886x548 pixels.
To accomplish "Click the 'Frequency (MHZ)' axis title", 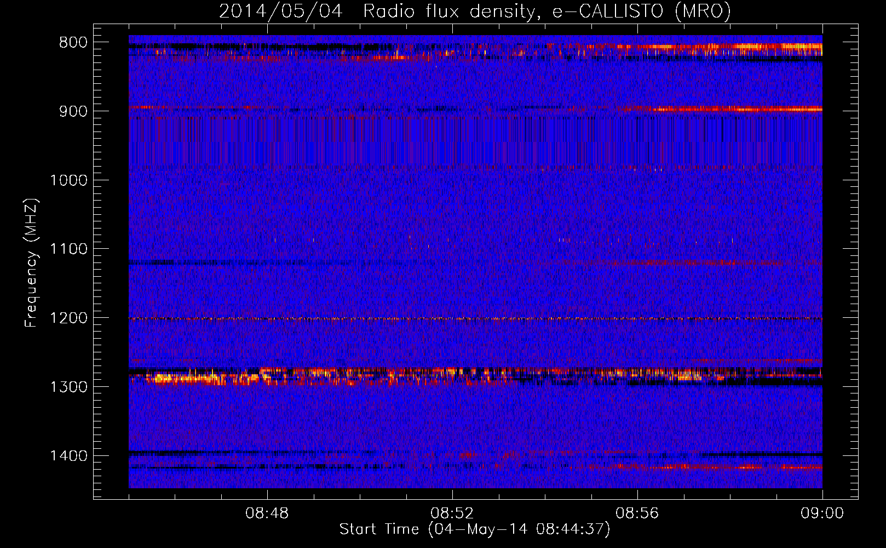I will coord(32,263).
